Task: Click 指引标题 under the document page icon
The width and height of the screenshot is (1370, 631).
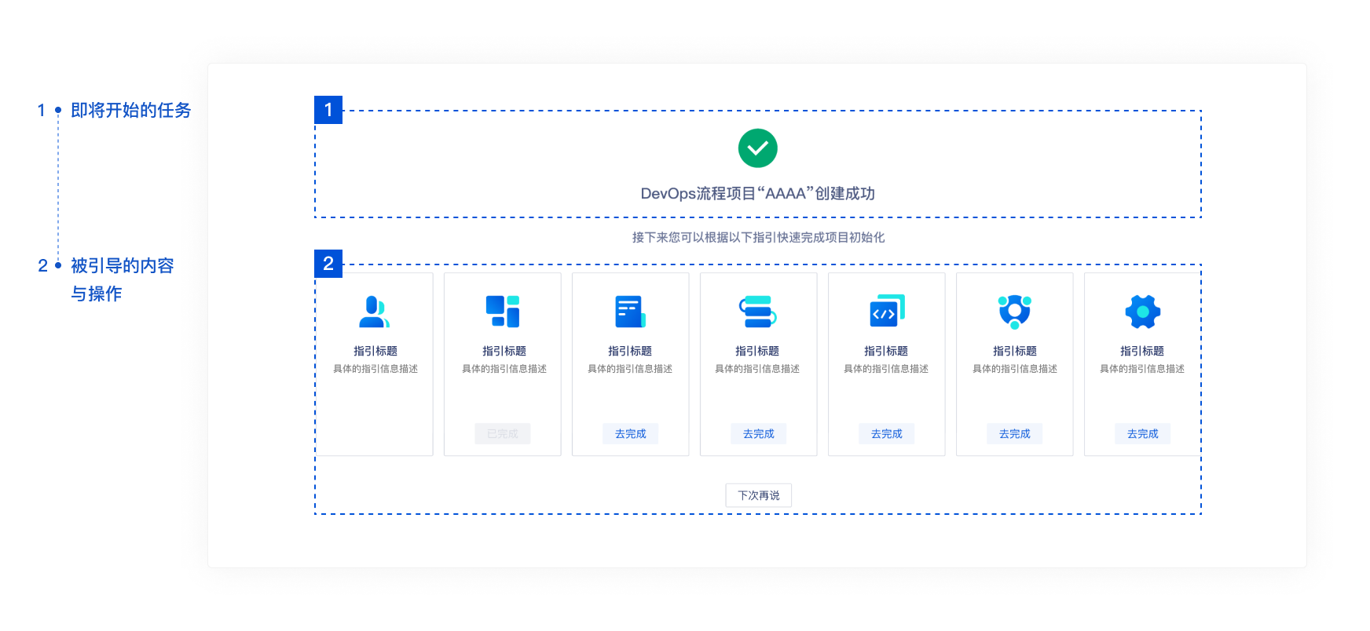Action: [x=630, y=351]
